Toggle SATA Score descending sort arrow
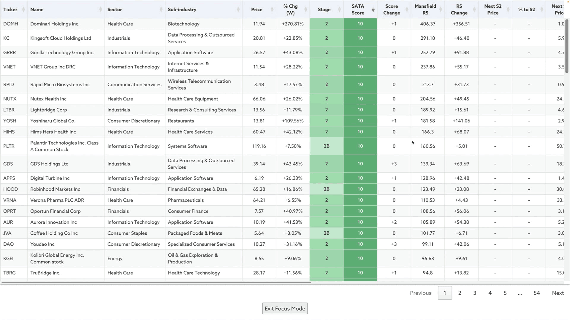The width and height of the screenshot is (570, 320). [x=373, y=10]
